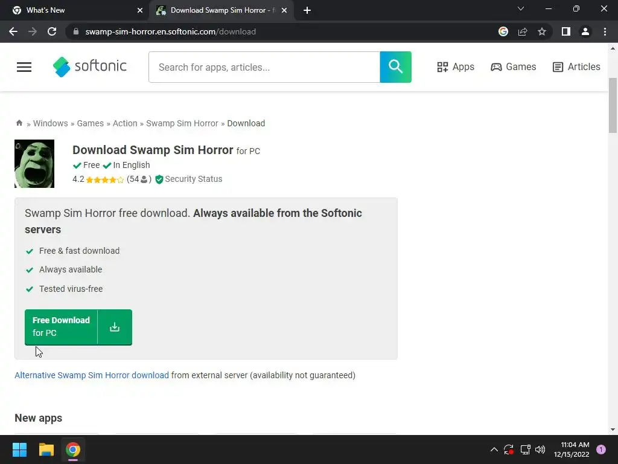Viewport: 618px width, 464px height.
Task: Share this page icon
Action: click(x=523, y=31)
